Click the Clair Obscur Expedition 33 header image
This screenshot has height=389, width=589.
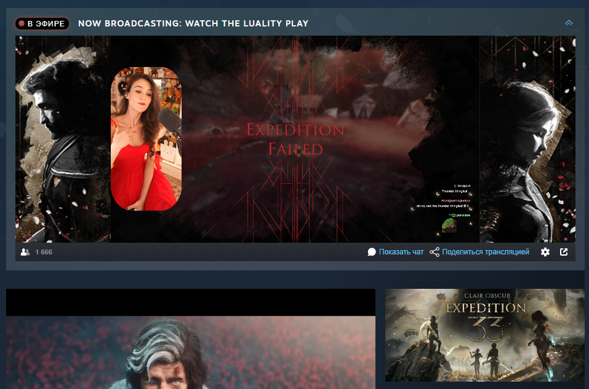point(485,336)
